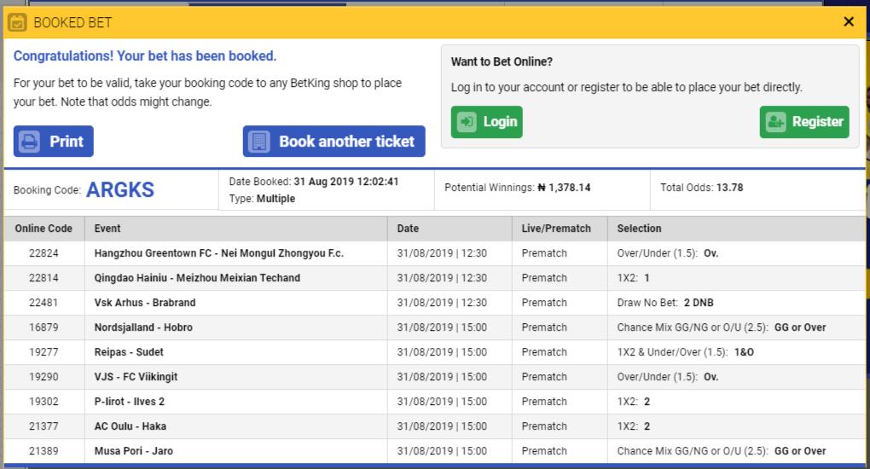Click online code 19277
The image size is (870, 469).
(43, 352)
